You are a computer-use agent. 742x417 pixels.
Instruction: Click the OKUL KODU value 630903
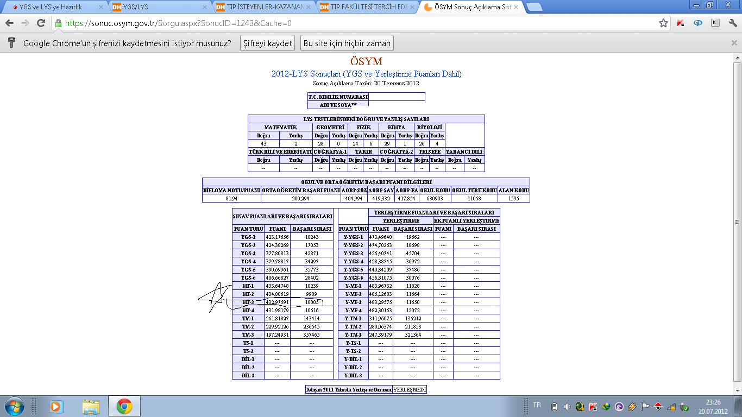435,199
